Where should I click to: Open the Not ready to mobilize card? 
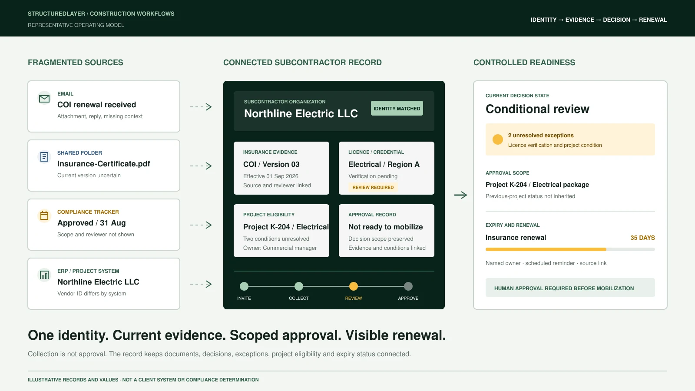[x=387, y=231]
